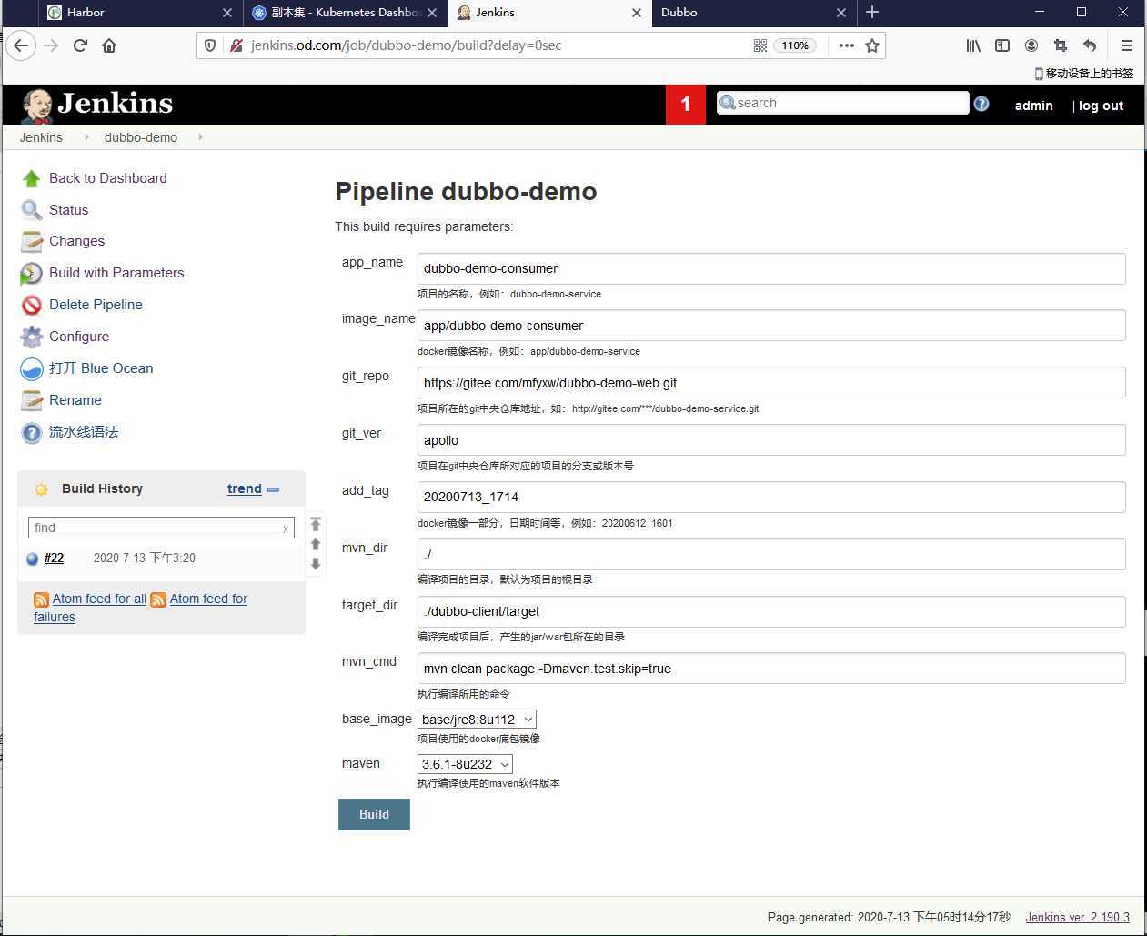Collapse the Build History trend toggle
The image size is (1147, 936).
coord(273,489)
